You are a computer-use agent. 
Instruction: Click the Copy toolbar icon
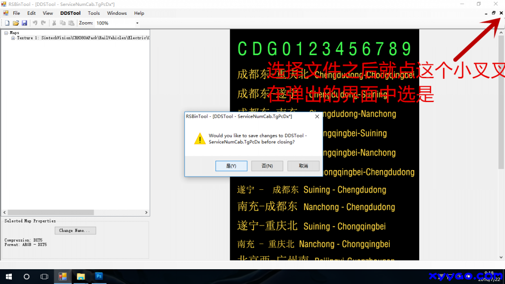(x=63, y=23)
